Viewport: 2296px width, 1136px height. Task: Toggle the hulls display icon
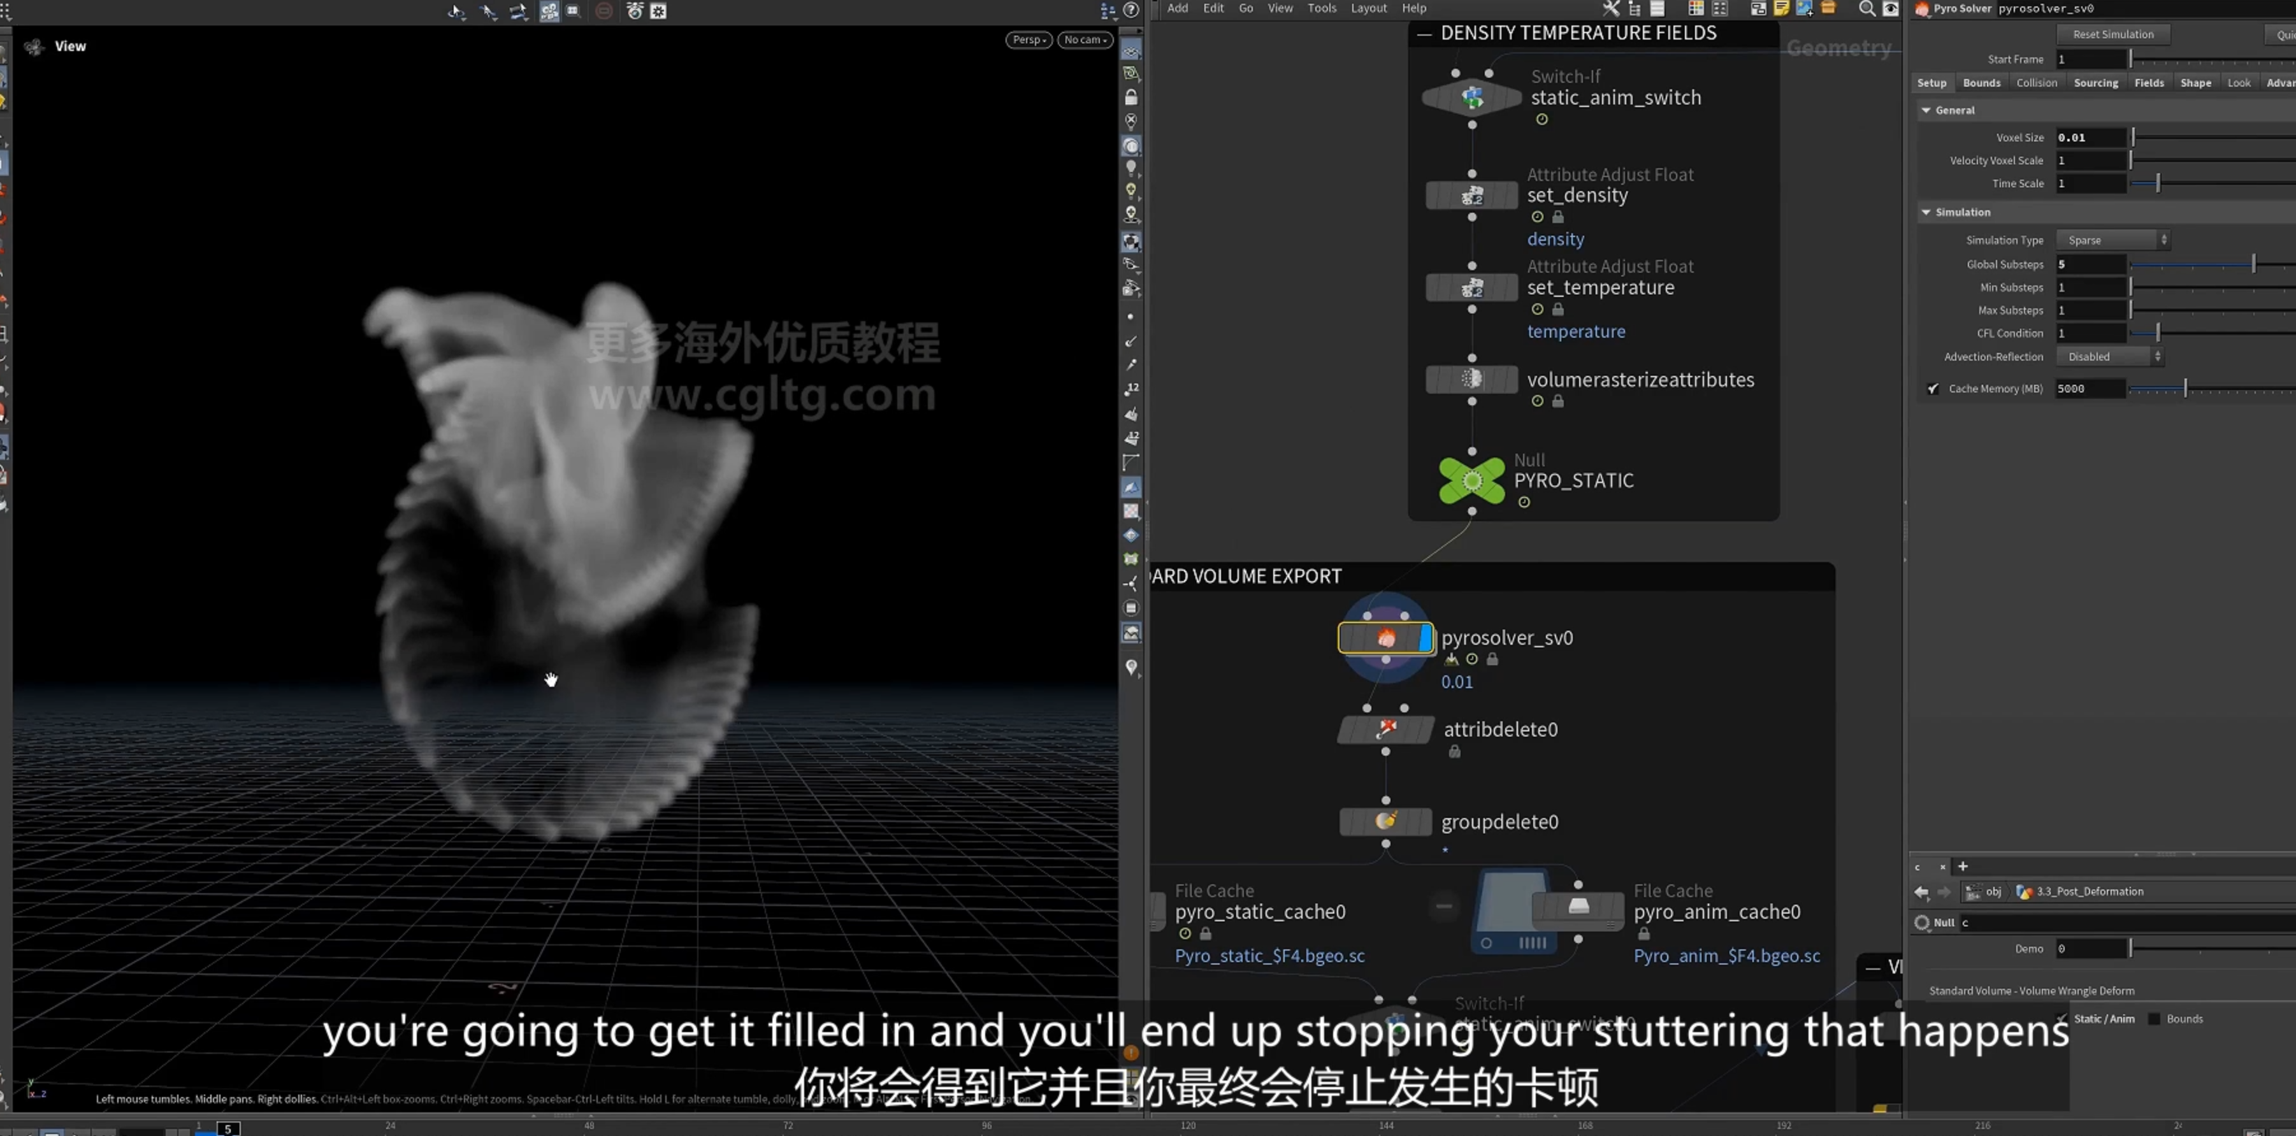[1131, 463]
